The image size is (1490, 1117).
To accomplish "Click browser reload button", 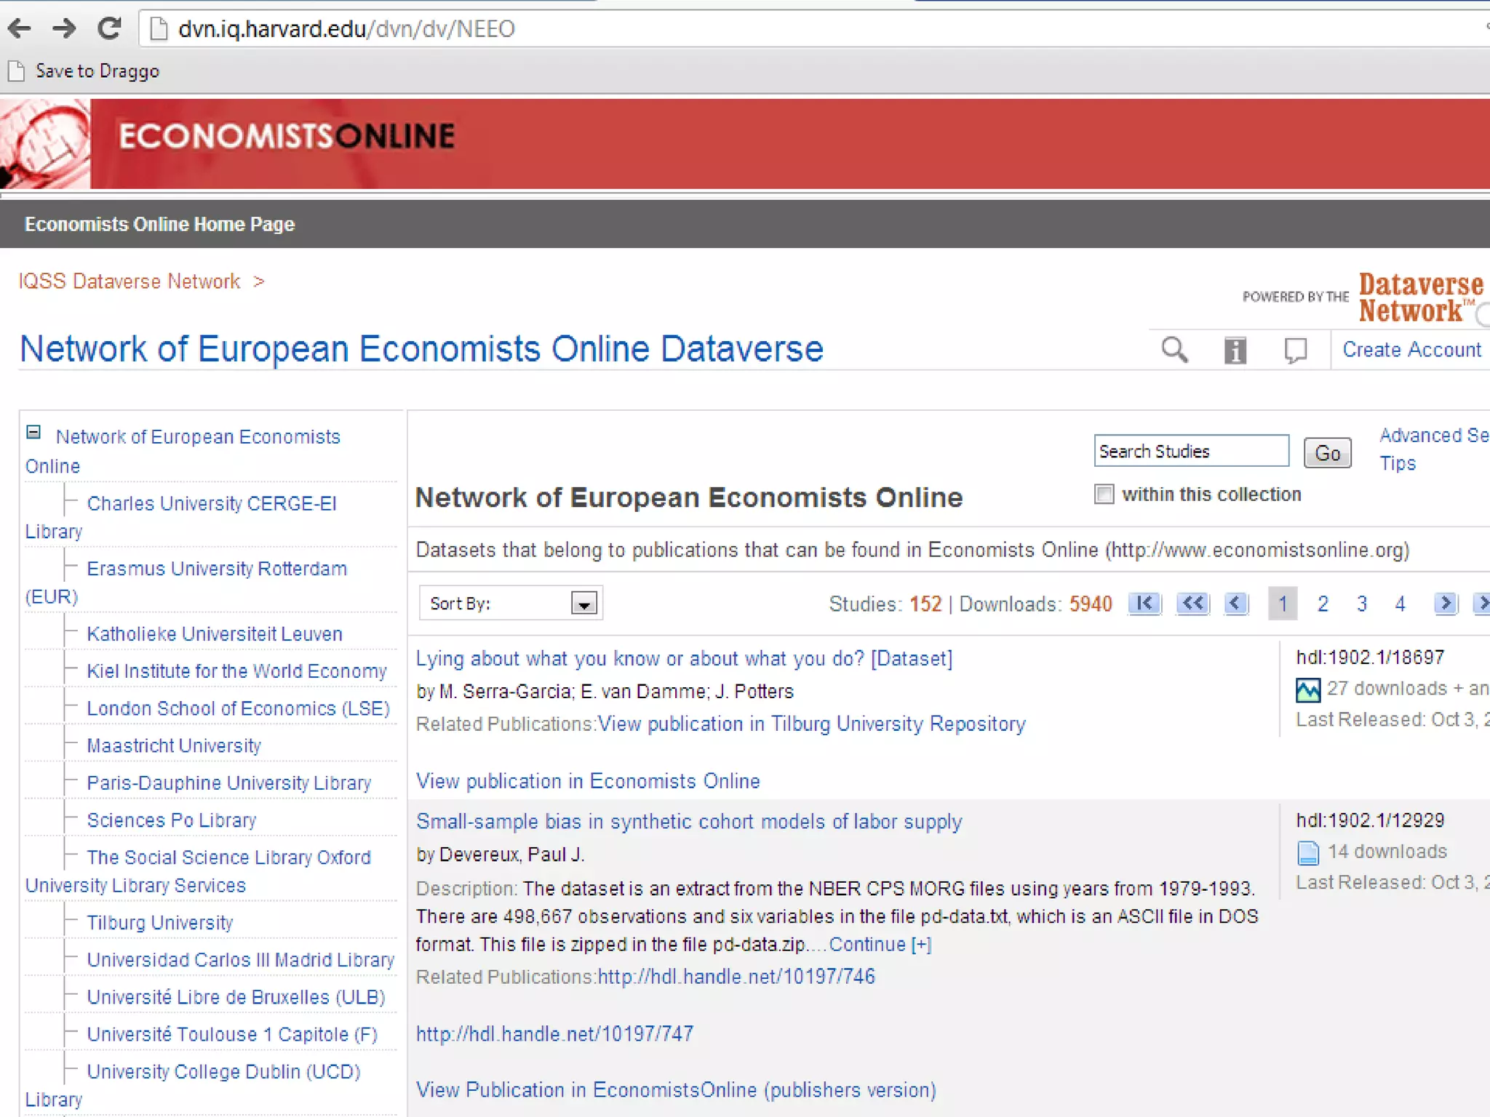I will click(x=109, y=29).
